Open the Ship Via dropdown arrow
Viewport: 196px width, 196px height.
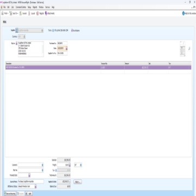42,170
